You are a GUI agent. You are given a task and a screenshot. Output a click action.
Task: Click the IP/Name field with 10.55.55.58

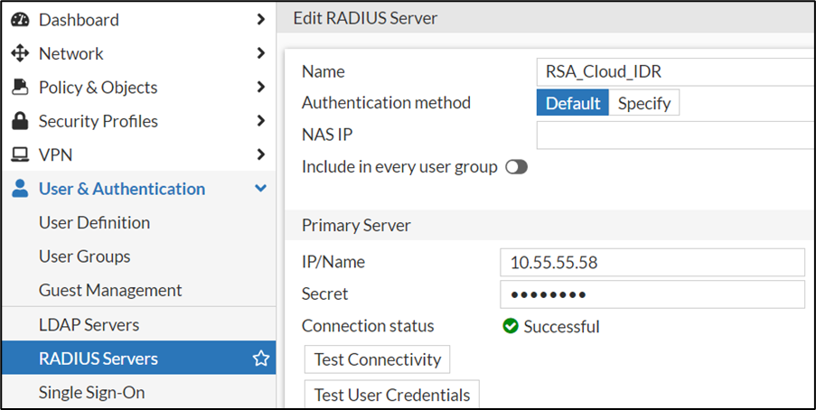pyautogui.click(x=652, y=263)
